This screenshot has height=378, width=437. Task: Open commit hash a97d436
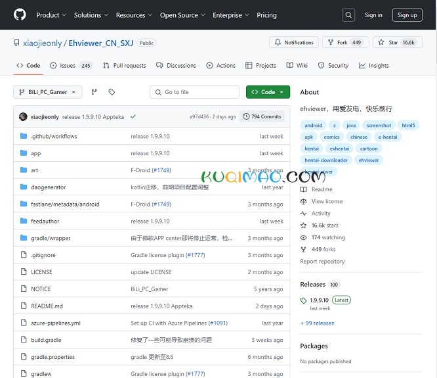tap(199, 116)
